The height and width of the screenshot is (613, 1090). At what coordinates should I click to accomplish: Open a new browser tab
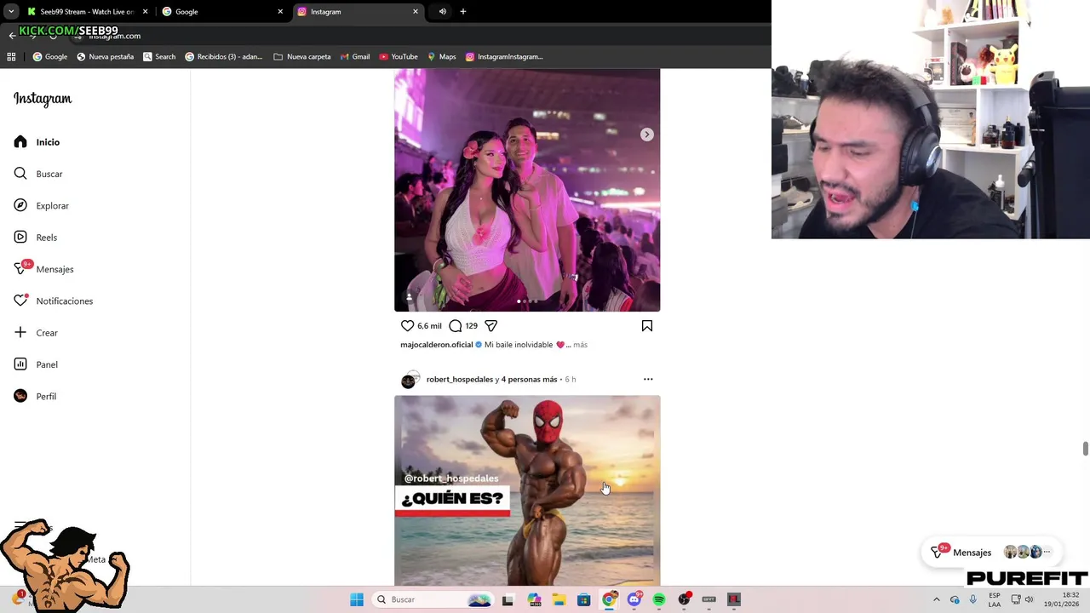click(x=463, y=12)
